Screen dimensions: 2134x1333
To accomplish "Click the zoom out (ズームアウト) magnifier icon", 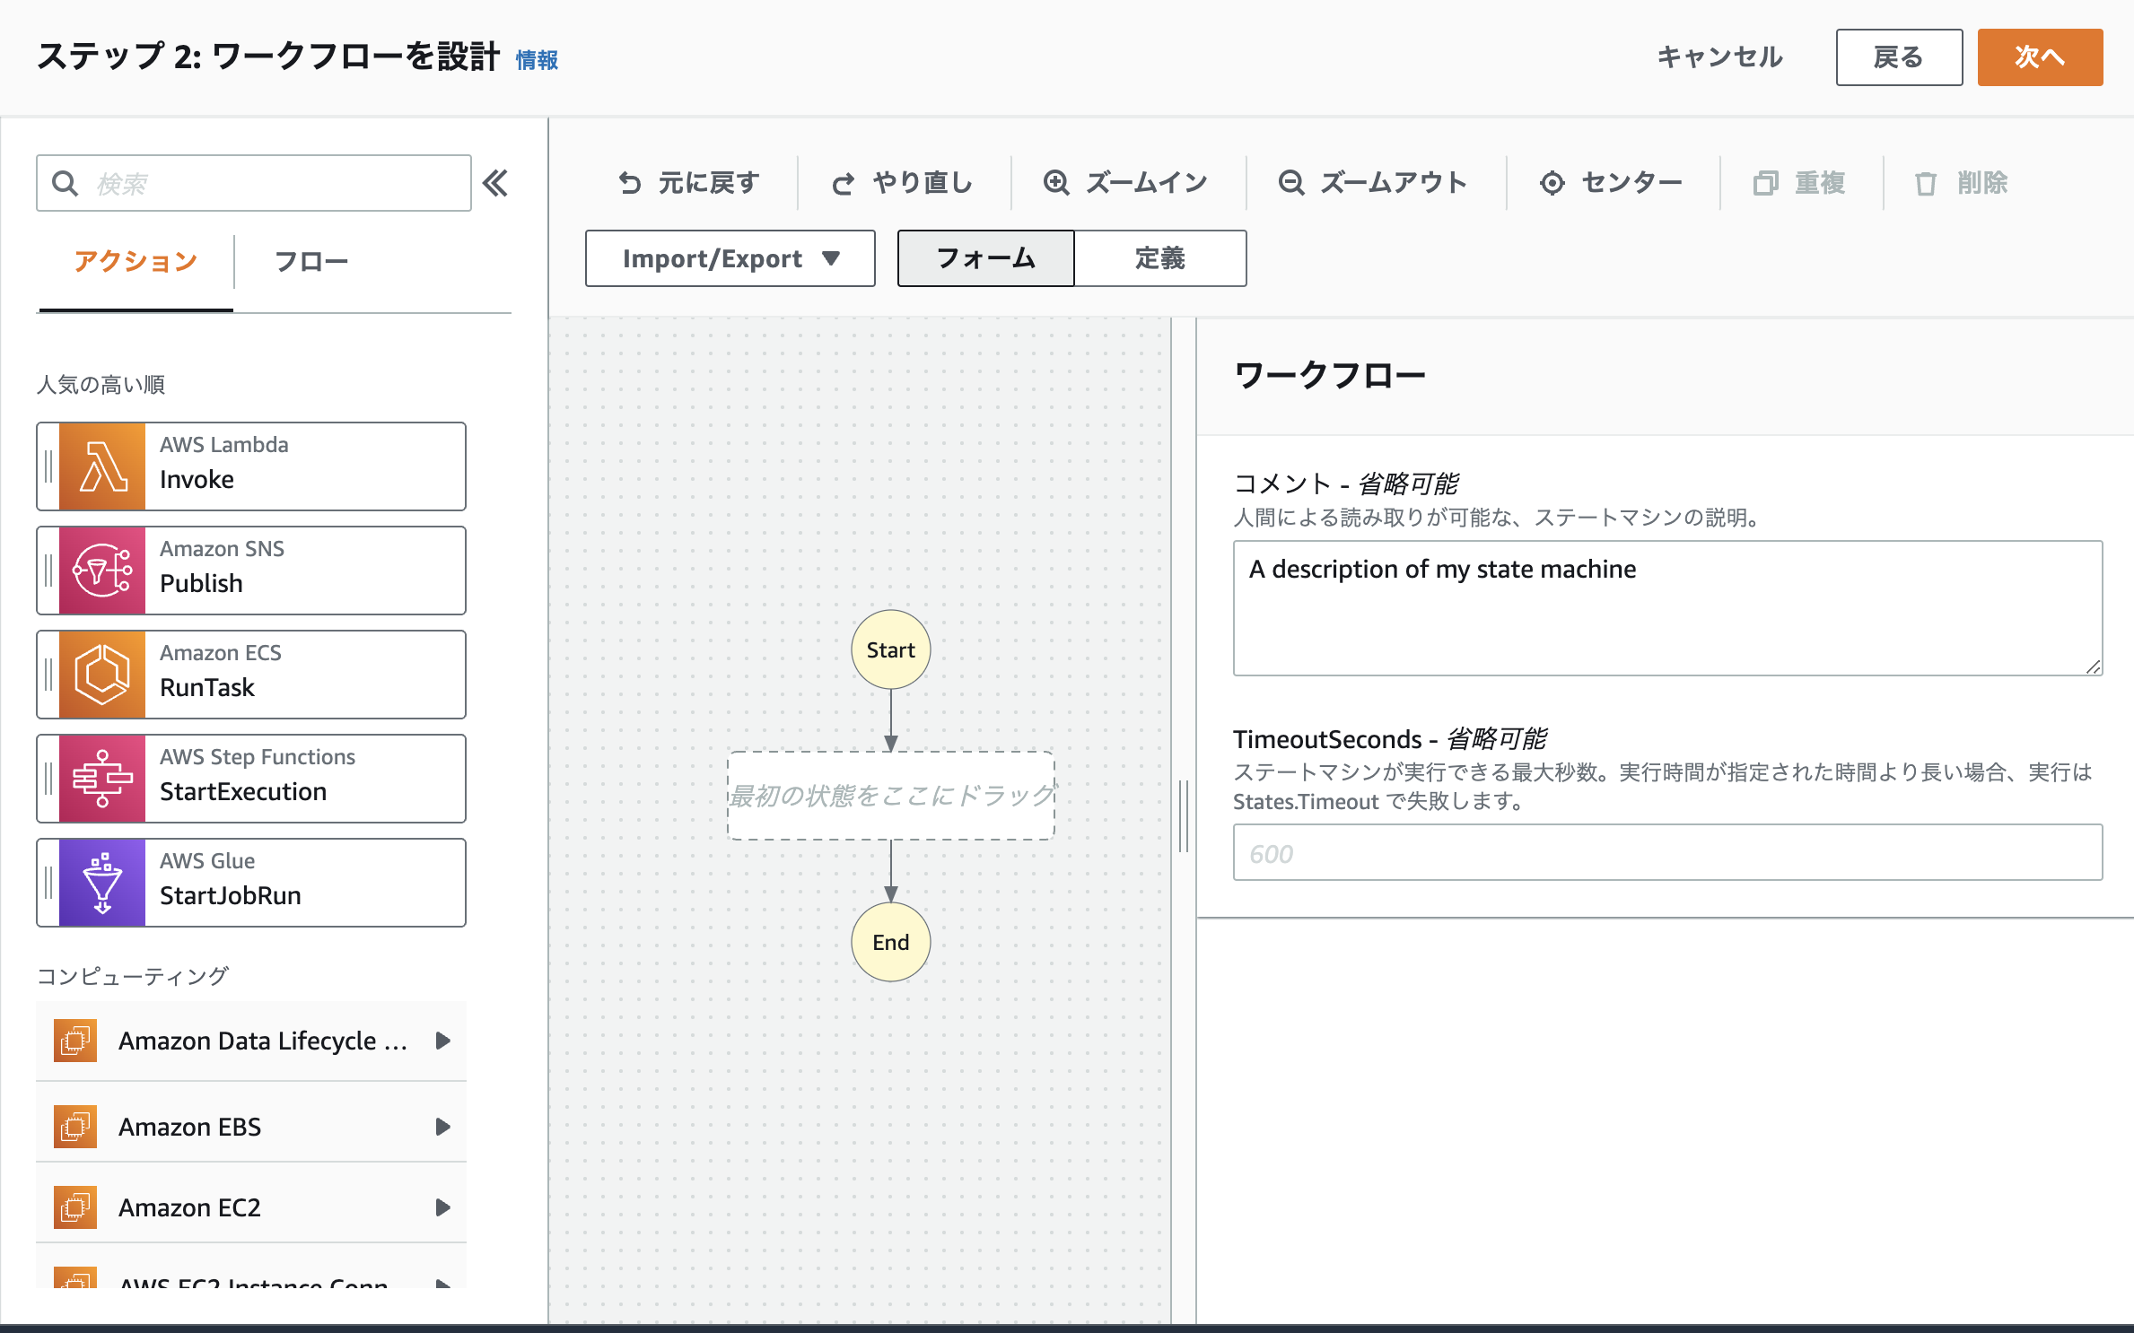I will coord(1291,183).
